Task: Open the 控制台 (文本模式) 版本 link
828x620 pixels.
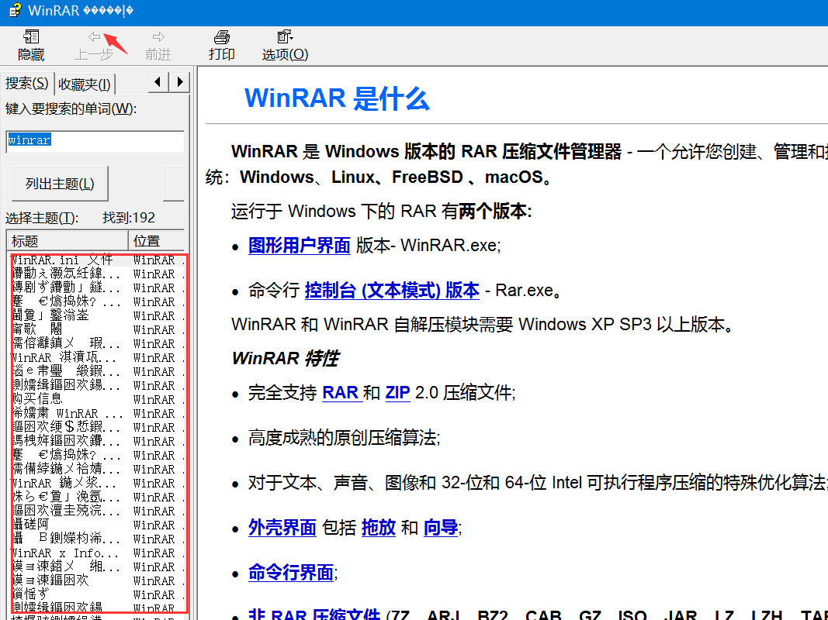Action: coord(392,290)
